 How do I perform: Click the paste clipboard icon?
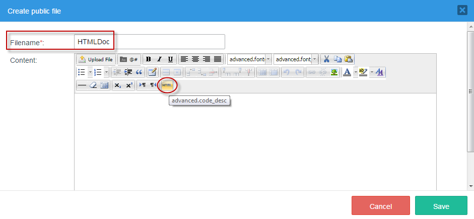(349, 59)
